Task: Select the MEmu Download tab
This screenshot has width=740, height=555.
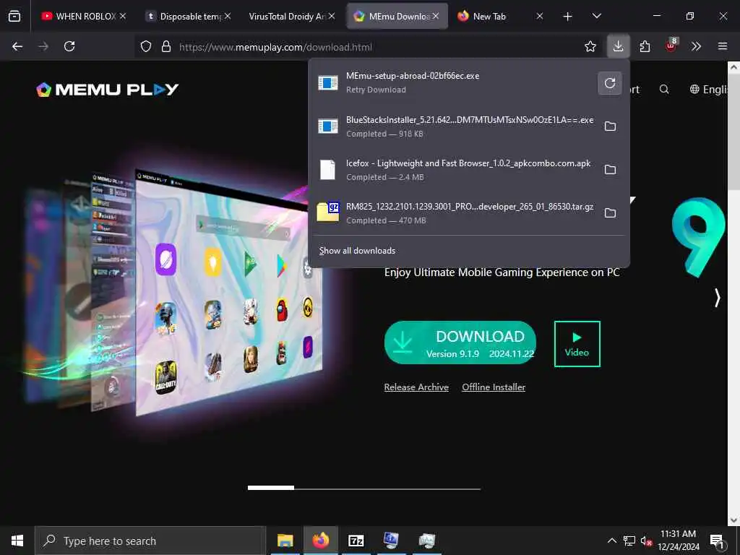Action: pos(398,17)
